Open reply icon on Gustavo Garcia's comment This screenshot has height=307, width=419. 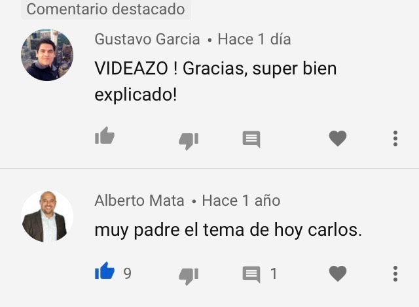click(251, 139)
